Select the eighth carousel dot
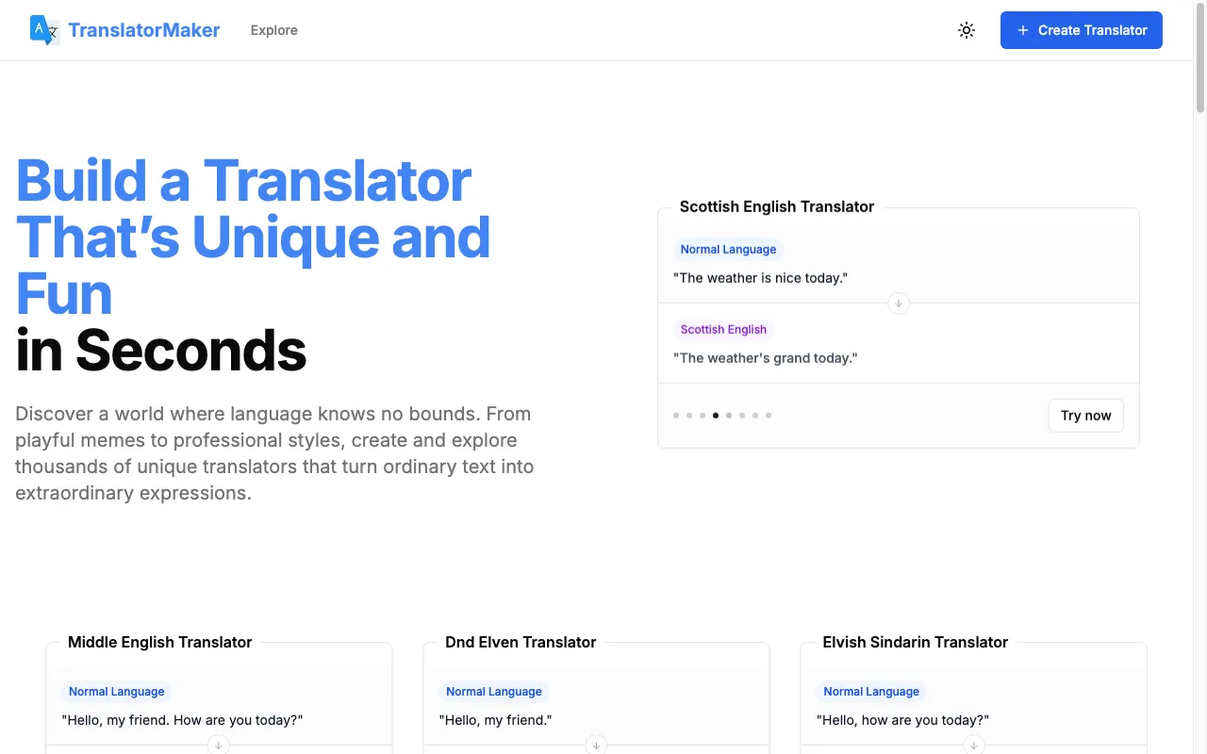 pyautogui.click(x=769, y=416)
